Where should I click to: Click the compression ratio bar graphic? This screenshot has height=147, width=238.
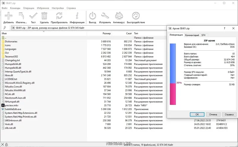point(173,74)
